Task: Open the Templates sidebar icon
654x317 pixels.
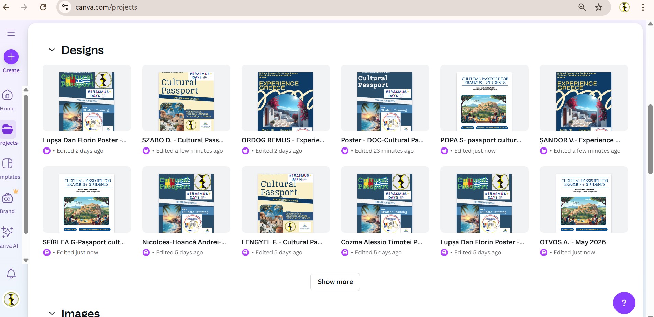Action: point(8,164)
